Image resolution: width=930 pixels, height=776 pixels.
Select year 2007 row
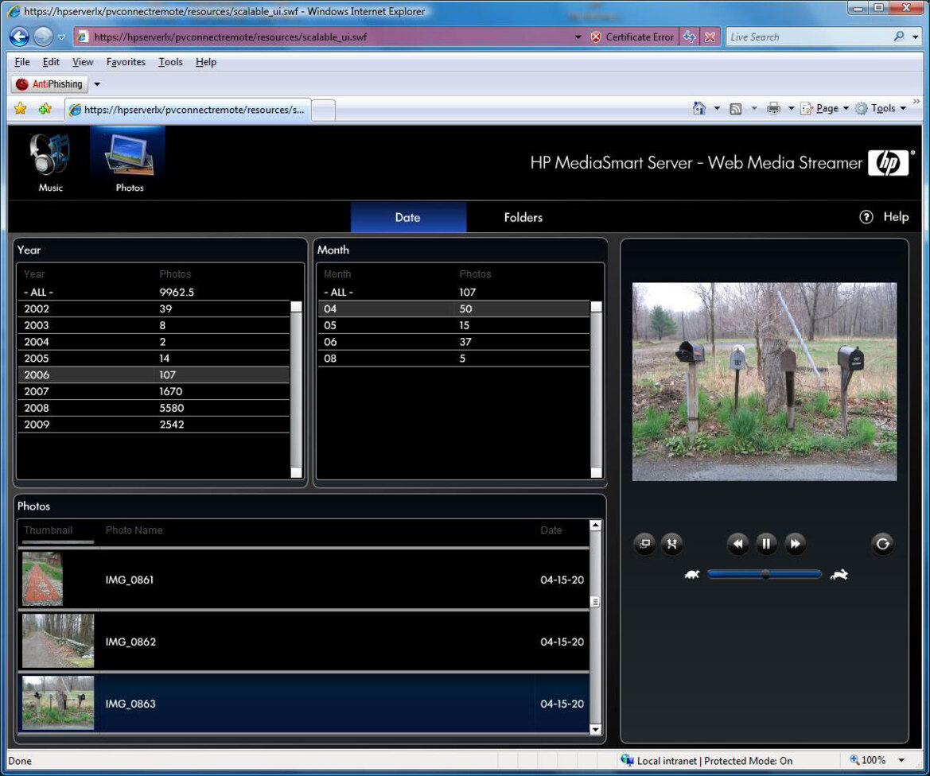(x=154, y=391)
